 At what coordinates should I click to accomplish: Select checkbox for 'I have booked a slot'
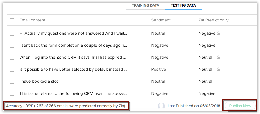coord(12,82)
